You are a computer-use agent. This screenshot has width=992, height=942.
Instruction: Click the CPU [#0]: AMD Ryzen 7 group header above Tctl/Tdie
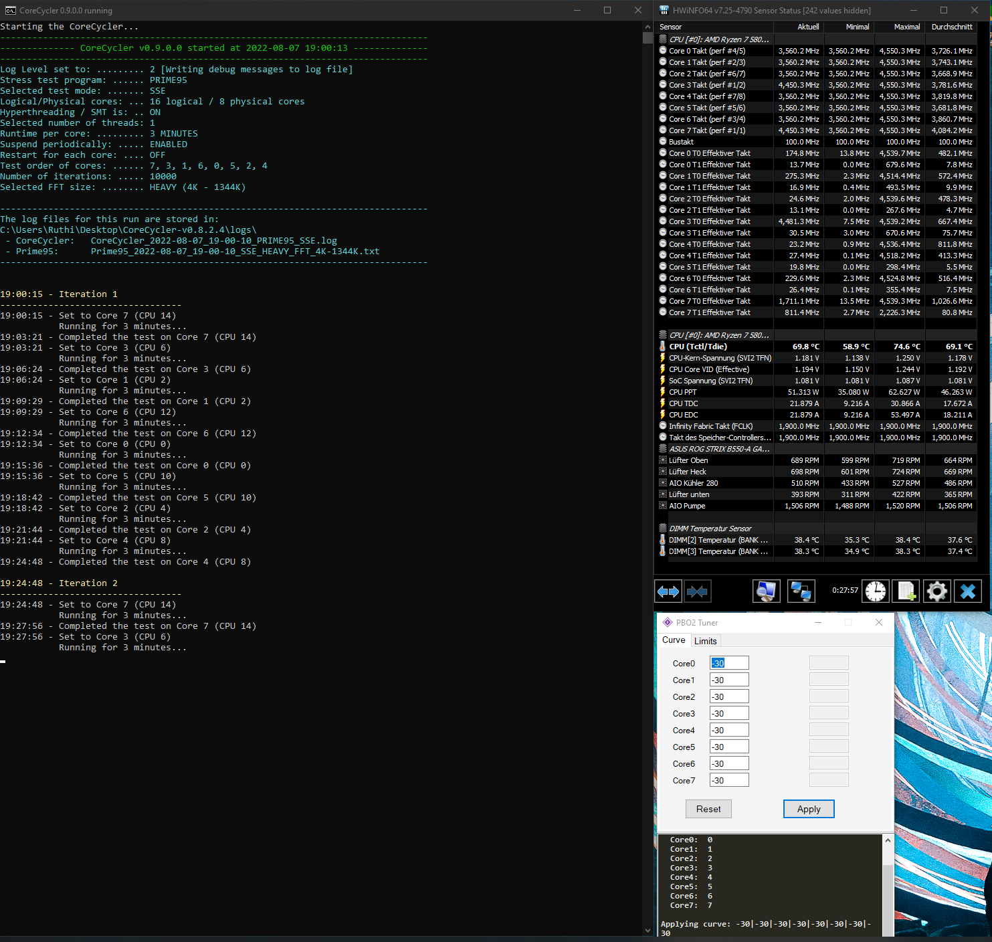point(816,335)
